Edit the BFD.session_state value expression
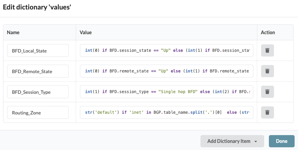This screenshot has width=298, height=150. click(x=167, y=50)
